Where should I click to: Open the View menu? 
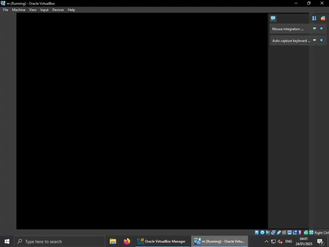coord(33,10)
